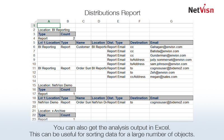The height and width of the screenshot is (140, 224).
Task: Select the 'Report' cell in row 17
Action: 49,94
